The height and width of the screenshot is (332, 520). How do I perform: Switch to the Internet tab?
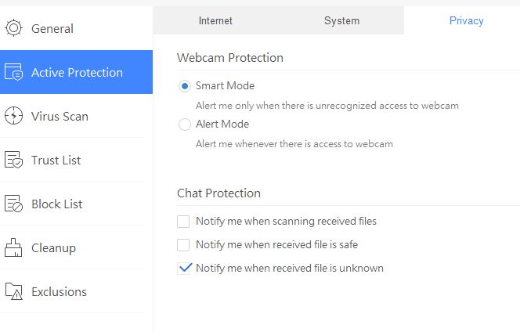[215, 20]
